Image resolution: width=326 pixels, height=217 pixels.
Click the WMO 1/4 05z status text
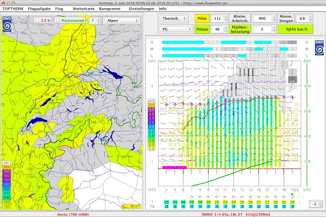(236, 214)
